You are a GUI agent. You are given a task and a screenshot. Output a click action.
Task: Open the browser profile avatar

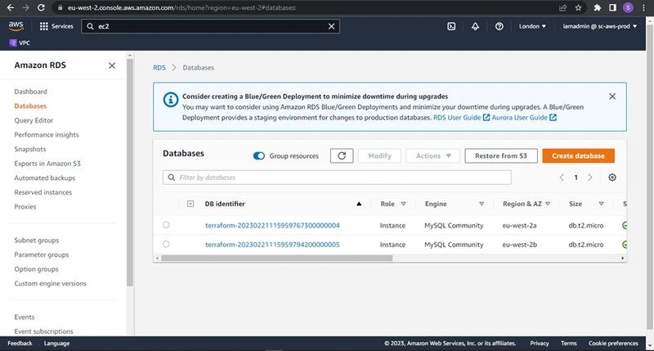click(628, 7)
